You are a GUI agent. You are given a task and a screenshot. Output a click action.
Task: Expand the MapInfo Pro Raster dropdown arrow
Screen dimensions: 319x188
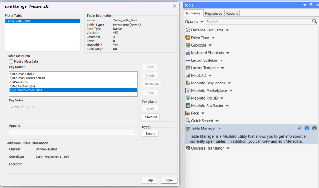(227, 106)
